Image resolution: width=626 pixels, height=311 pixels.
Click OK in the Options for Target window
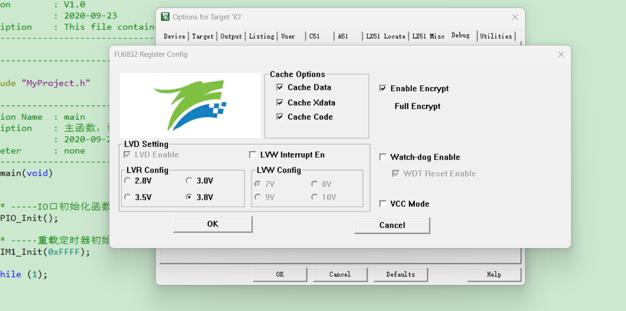(280, 274)
